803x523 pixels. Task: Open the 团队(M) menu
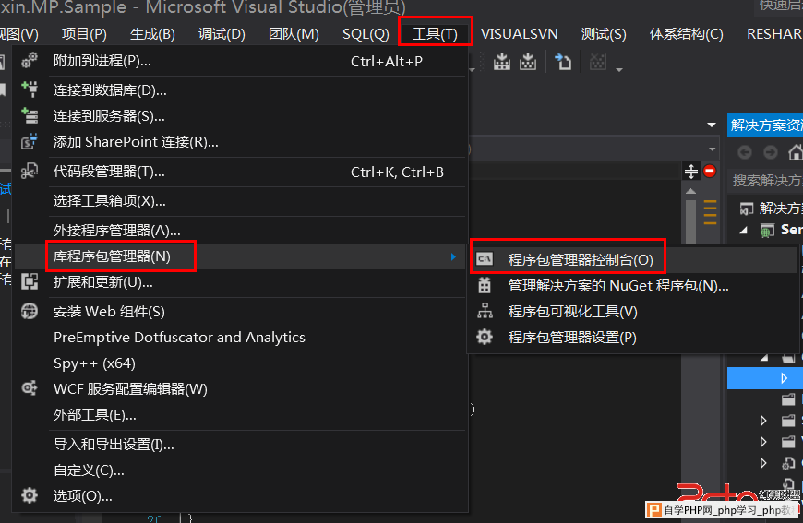pyautogui.click(x=294, y=34)
